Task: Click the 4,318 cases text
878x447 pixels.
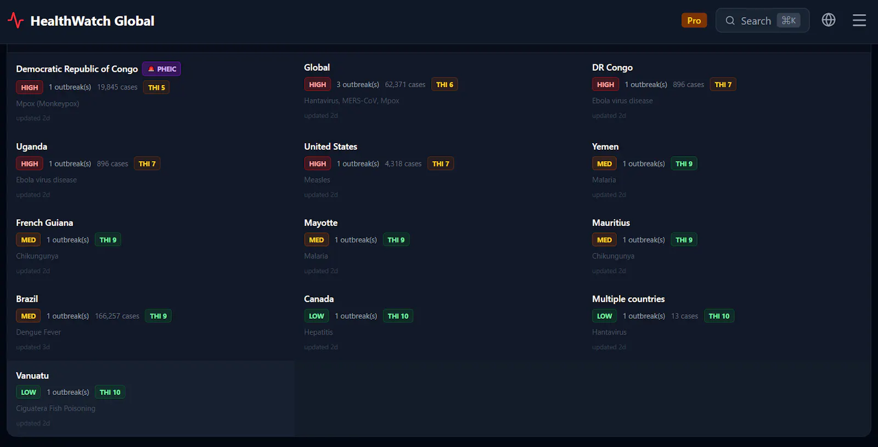Action: [x=403, y=163]
